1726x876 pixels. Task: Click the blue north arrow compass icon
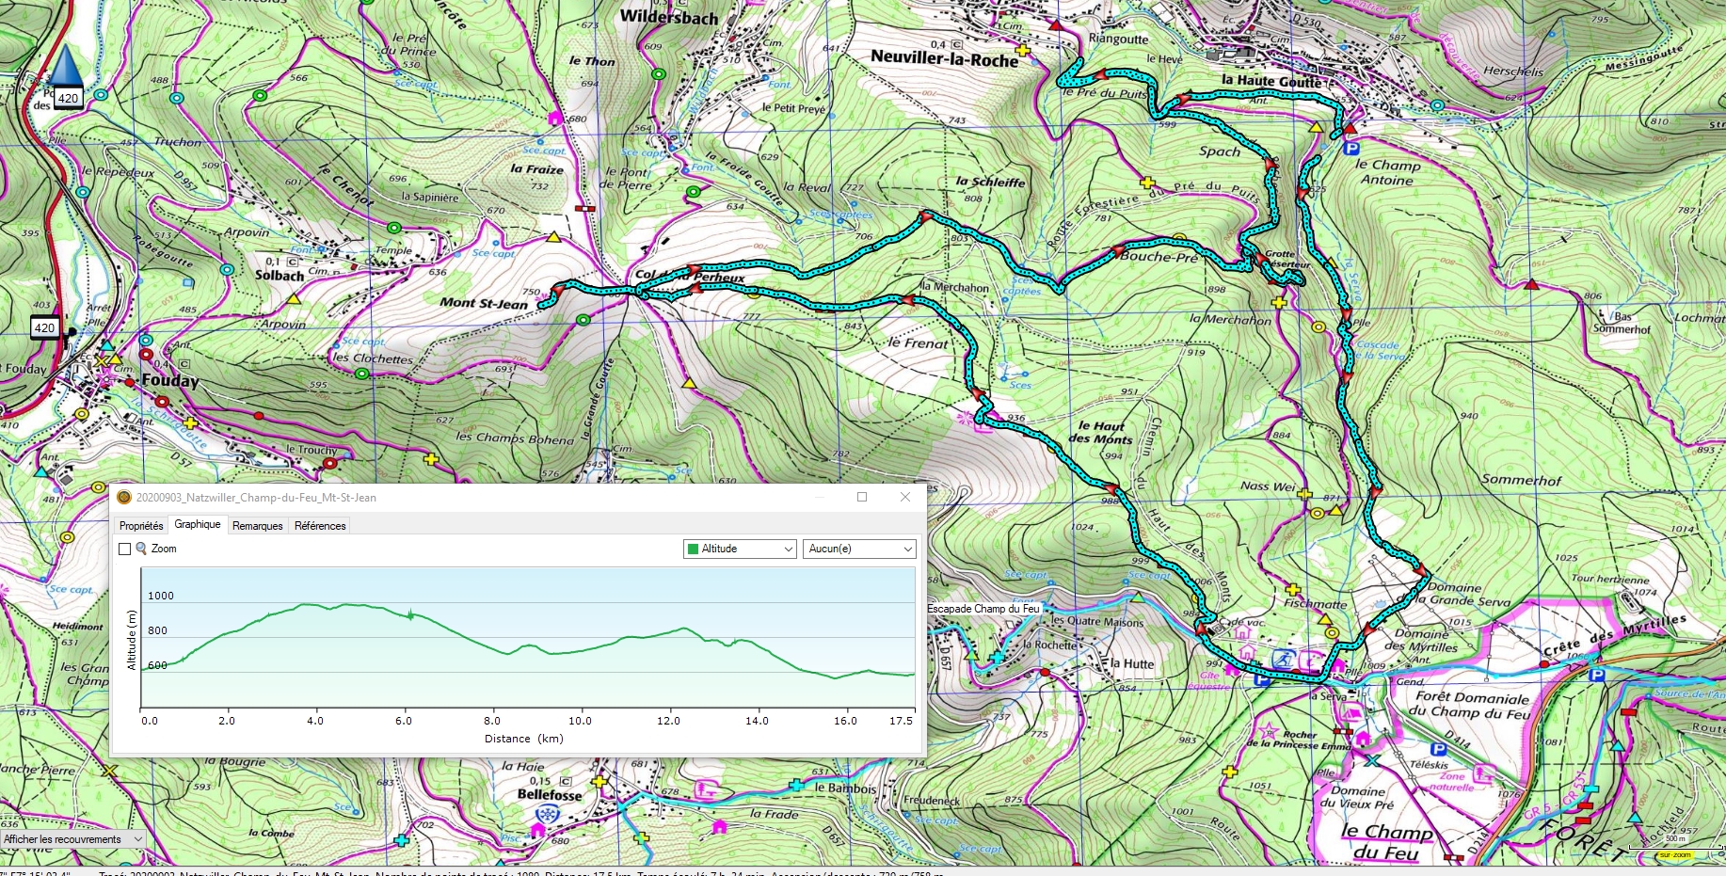(x=66, y=66)
